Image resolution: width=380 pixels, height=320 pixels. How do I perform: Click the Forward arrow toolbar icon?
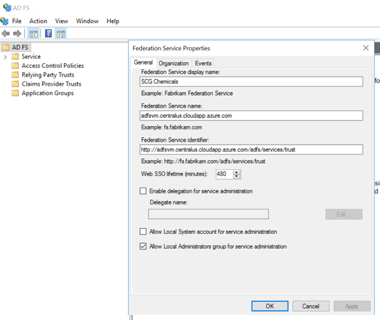coord(17,33)
